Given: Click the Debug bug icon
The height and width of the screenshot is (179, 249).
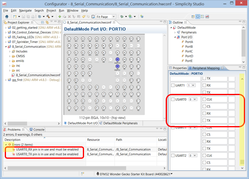Looking at the screenshot, I should click(122, 16).
